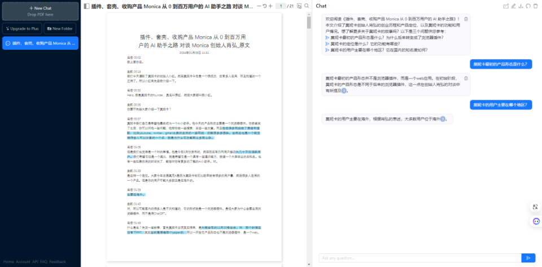The width and height of the screenshot is (542, 267).
Task: Click the blue user message 最初的产品形态是什么
Action: (x=501, y=64)
